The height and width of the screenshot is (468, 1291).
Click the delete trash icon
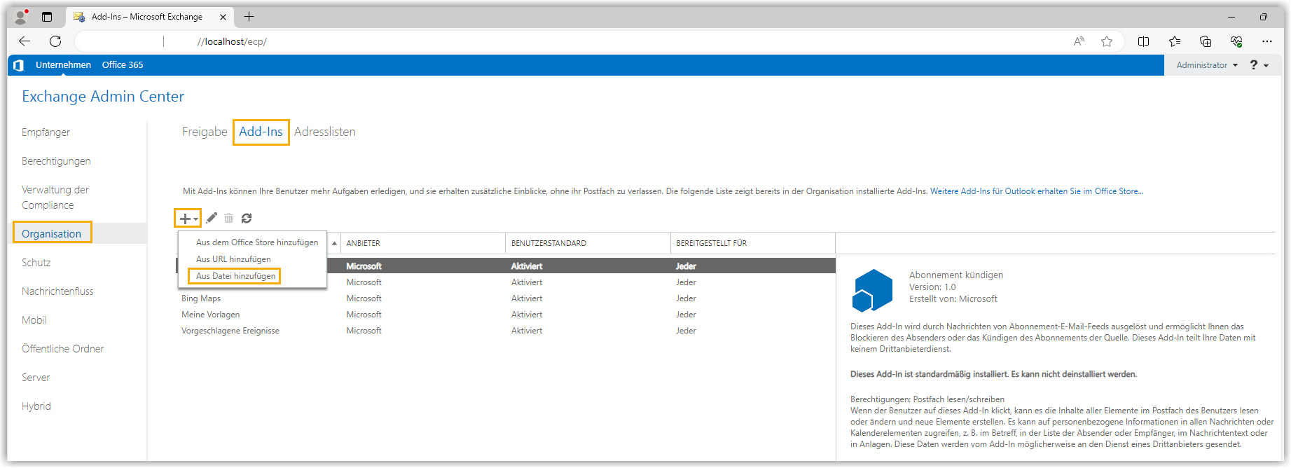point(228,219)
